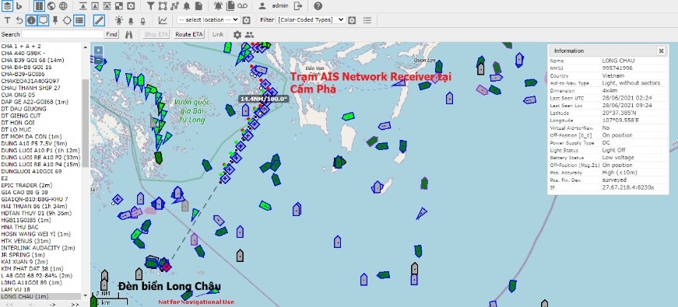
Task: Open the bulleted list icon after Filter
Action: pyautogui.click(x=367, y=20)
